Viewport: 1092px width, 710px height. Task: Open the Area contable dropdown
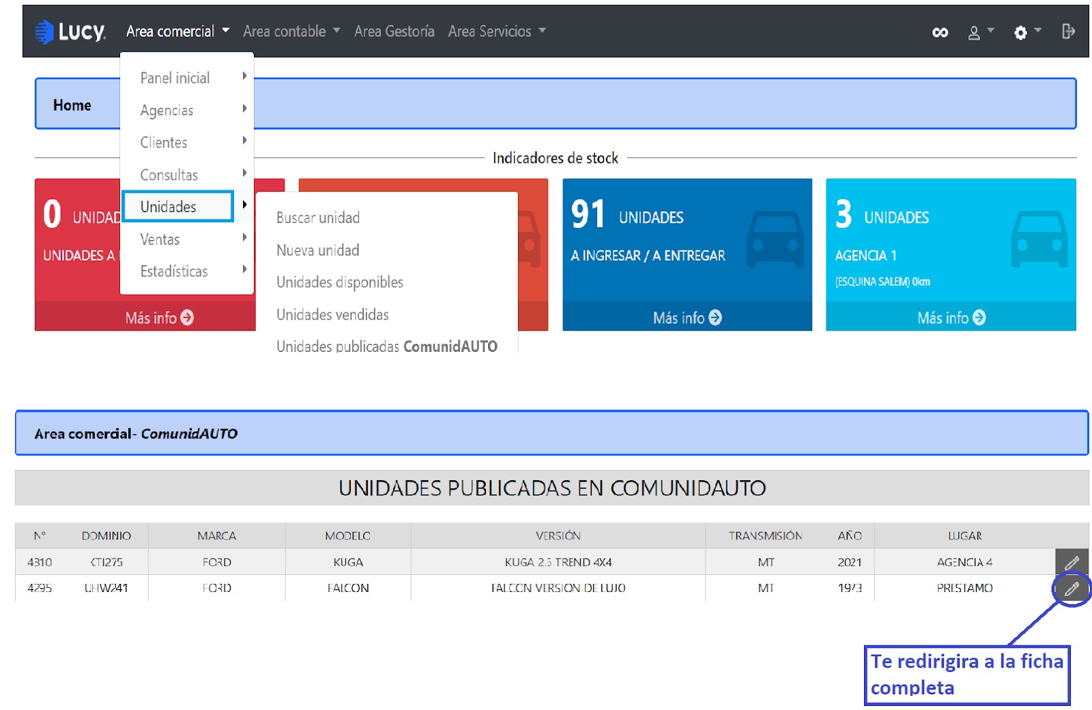(291, 31)
